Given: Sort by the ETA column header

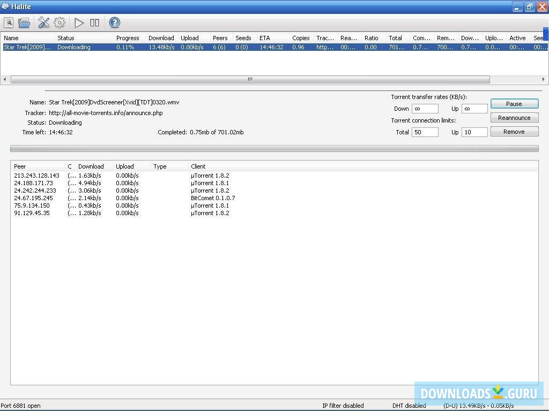Looking at the screenshot, I should point(273,38).
